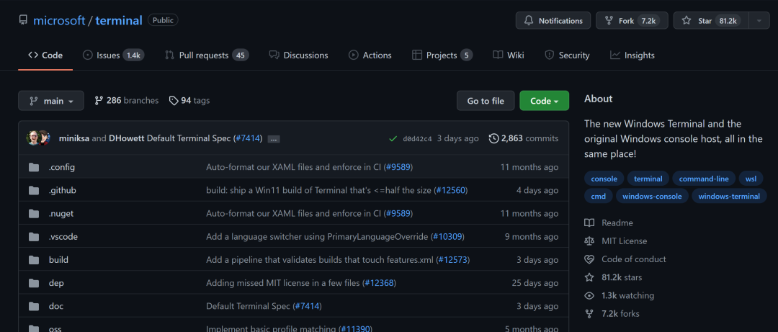778x332 pixels.
Task: Click the commit author avatars
Action: tap(37, 138)
